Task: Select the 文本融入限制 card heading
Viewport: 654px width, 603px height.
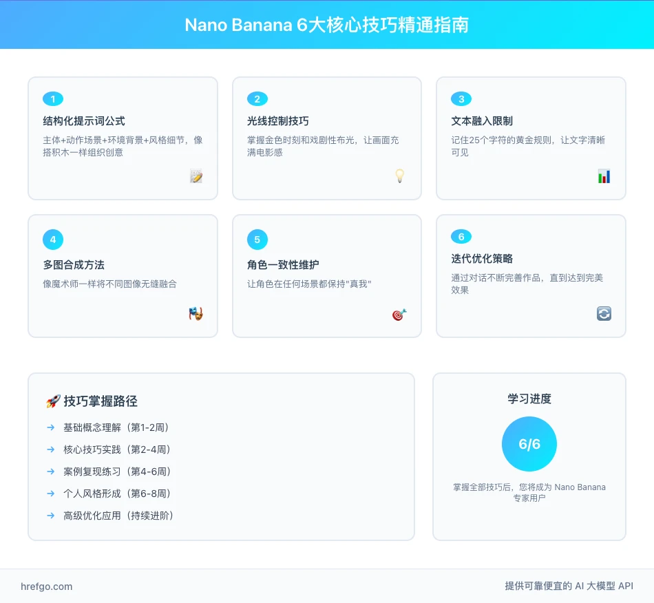Action: 482,121
